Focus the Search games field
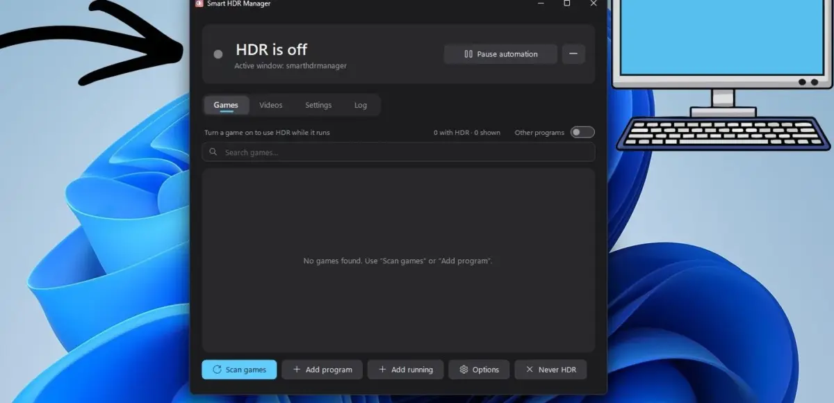834x403 pixels. coord(398,152)
